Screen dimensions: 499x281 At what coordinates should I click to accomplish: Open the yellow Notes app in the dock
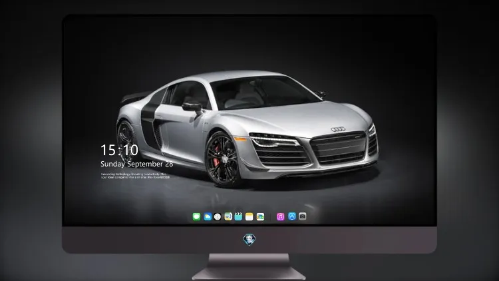click(249, 216)
